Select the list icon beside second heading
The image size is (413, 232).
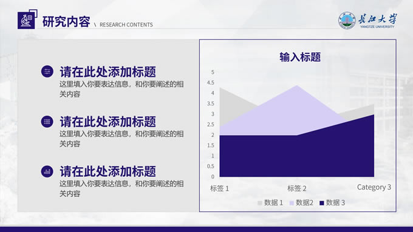pyautogui.click(x=47, y=122)
